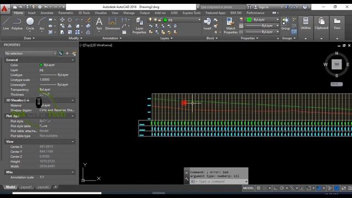Image resolution: width=352 pixels, height=198 pixels.
Task: Open the No selection dropdown in Properties
Action: click(30, 53)
